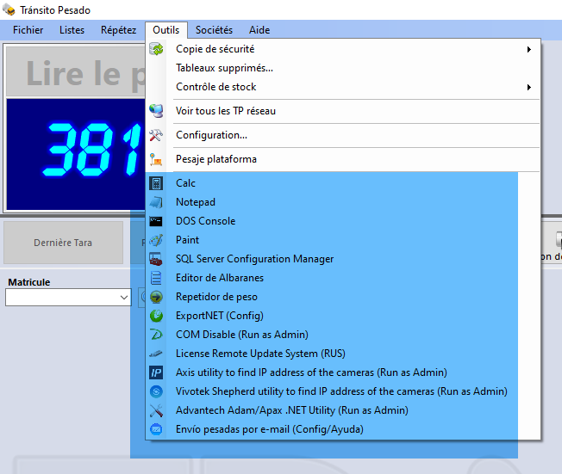Click the SQL Server Configuration Manager icon
The width and height of the screenshot is (562, 474).
pyautogui.click(x=156, y=259)
